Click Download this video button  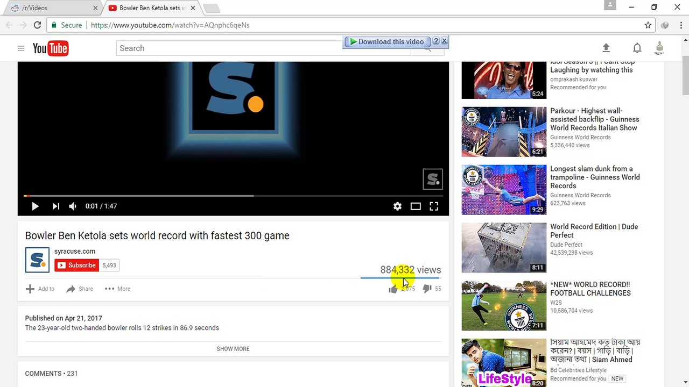tap(387, 42)
